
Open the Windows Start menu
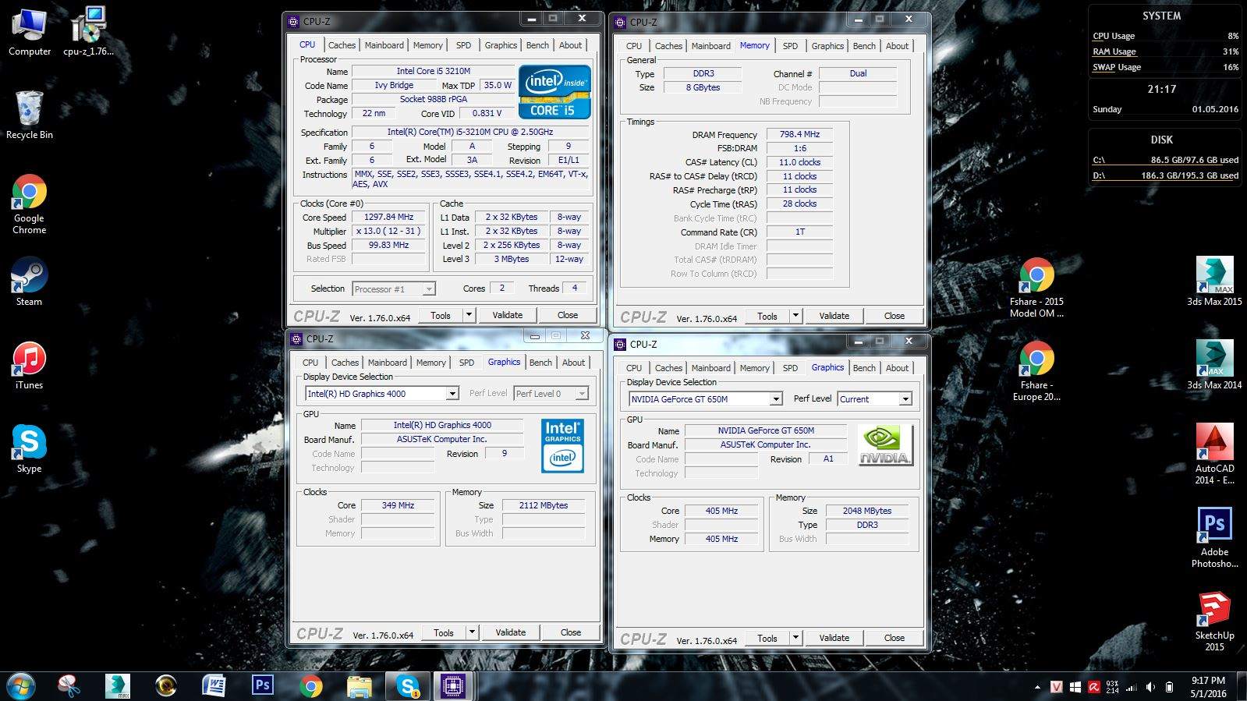click(21, 686)
